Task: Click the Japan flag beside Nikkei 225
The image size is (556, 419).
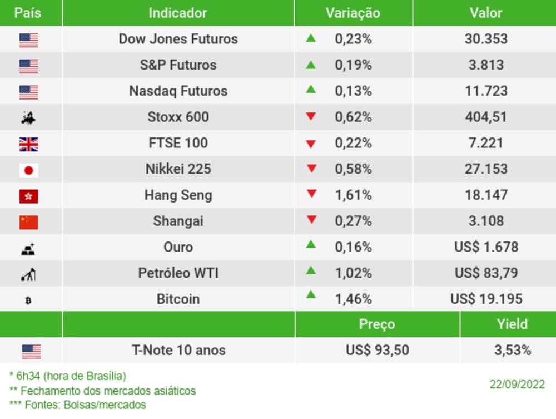Action: 28,170
